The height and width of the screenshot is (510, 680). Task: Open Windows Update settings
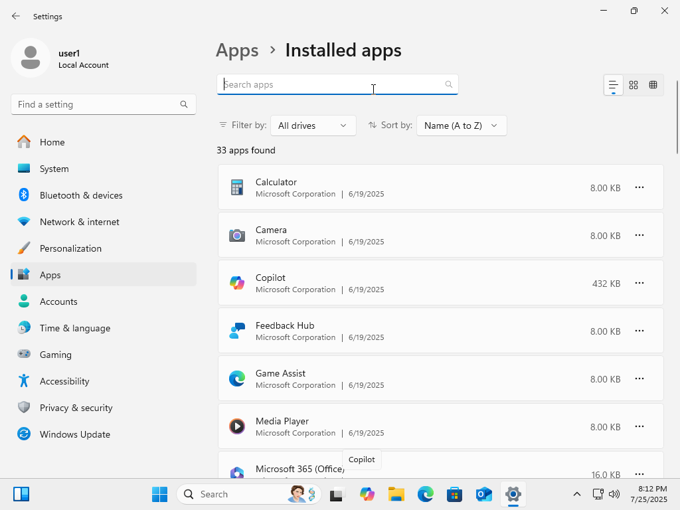coord(104,434)
